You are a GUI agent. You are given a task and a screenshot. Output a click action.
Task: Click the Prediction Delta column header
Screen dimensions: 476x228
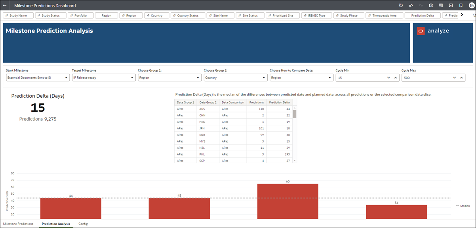279,102
